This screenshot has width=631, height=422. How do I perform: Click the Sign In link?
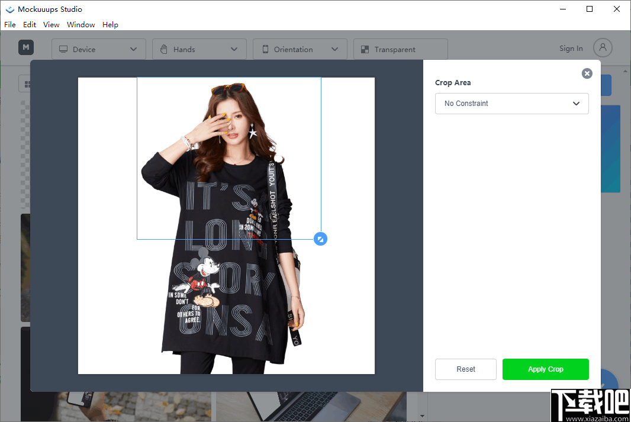coord(570,48)
